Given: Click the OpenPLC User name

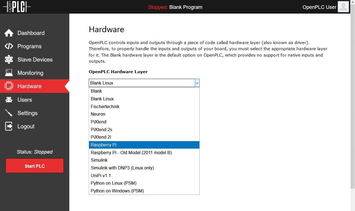Looking at the screenshot, I should (319, 7).
